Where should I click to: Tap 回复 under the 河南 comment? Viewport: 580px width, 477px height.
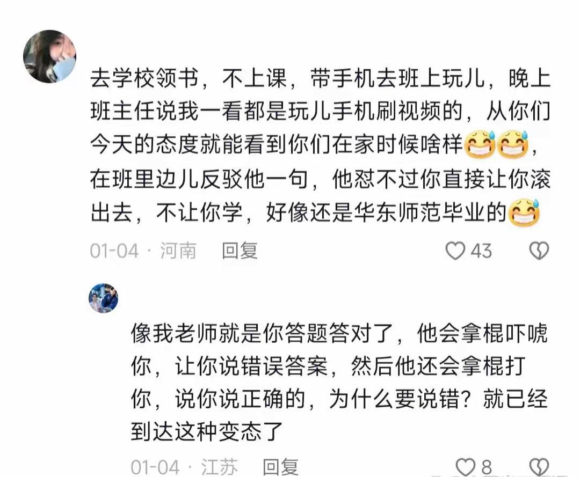pos(240,251)
